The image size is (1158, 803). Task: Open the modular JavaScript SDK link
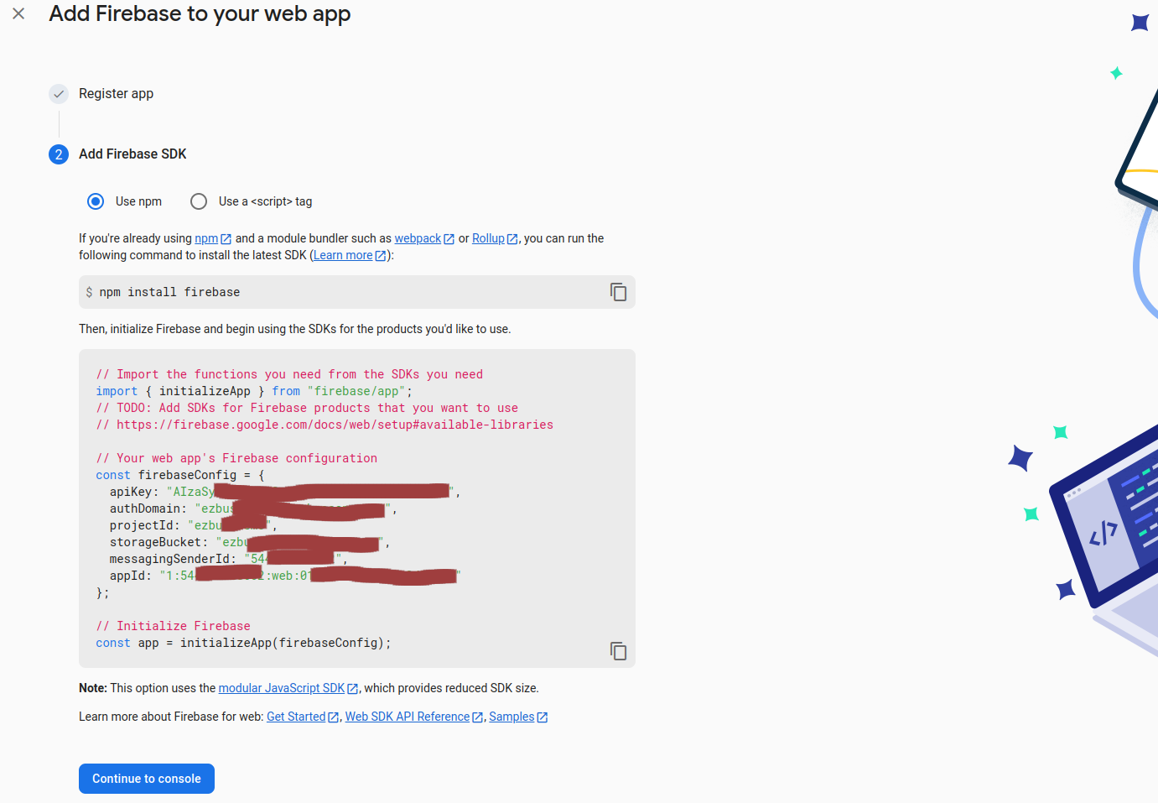(283, 688)
